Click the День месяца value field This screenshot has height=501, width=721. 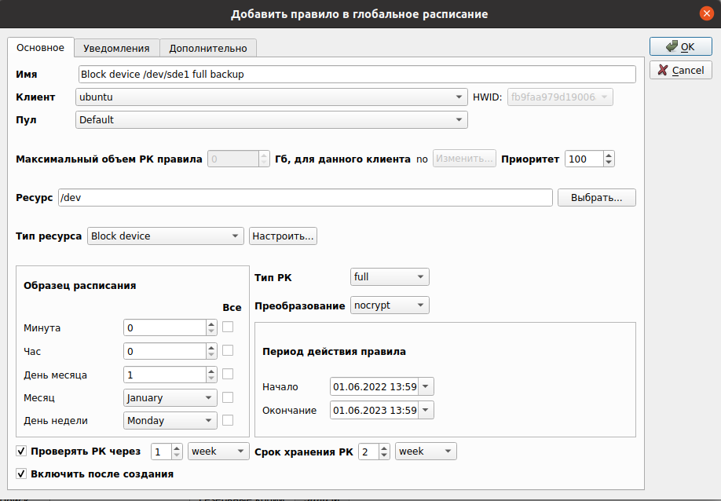tap(165, 375)
